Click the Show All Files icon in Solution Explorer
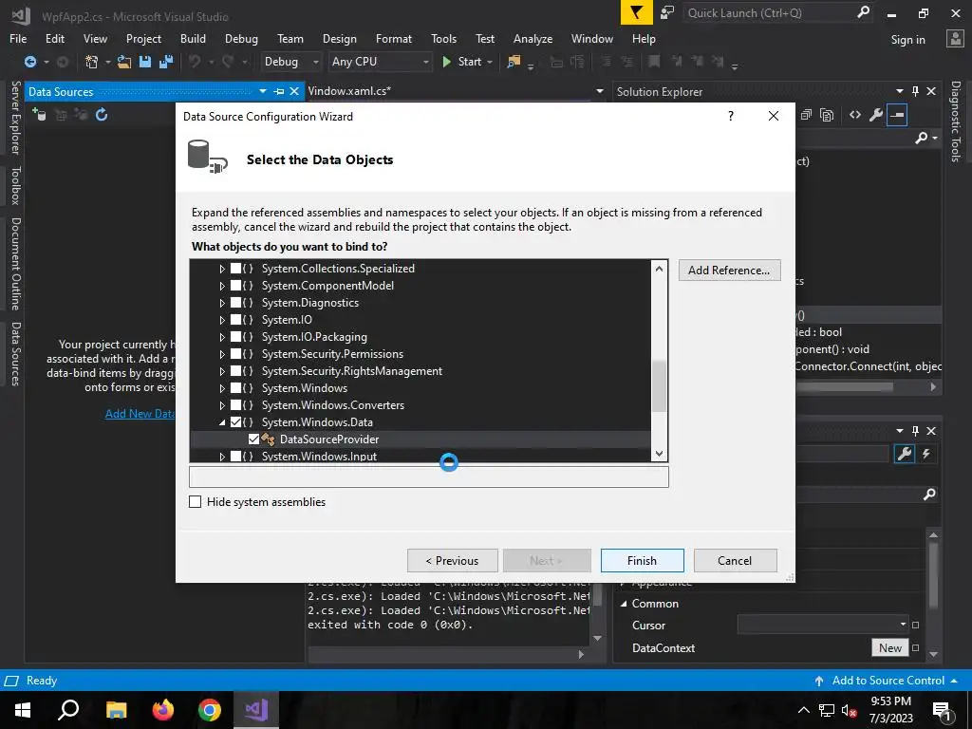Screen dimensions: 972x729 [827, 115]
